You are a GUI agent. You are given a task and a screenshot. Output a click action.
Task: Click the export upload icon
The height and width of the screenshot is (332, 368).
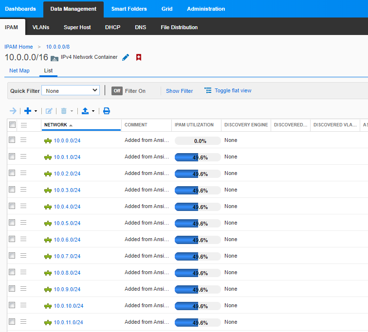tap(85, 111)
